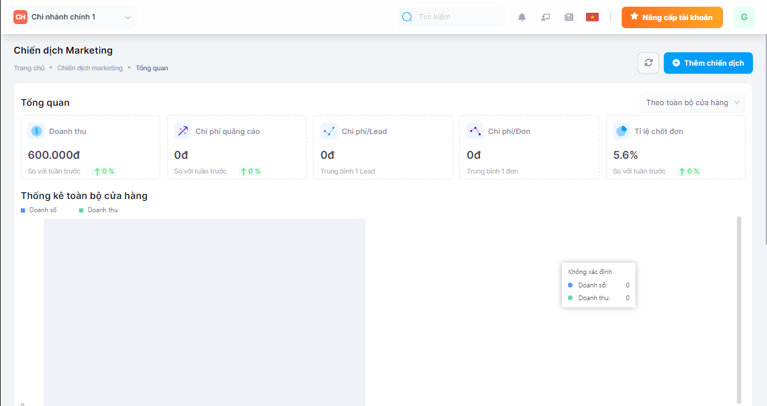Click the Doanh thu dollar icon
The image size is (767, 406).
pyautogui.click(x=36, y=131)
